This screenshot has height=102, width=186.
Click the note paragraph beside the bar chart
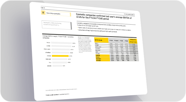tap(85, 45)
